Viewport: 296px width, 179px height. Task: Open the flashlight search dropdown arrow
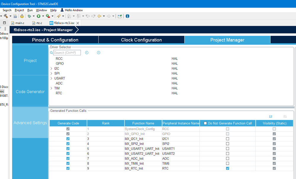point(63,16)
